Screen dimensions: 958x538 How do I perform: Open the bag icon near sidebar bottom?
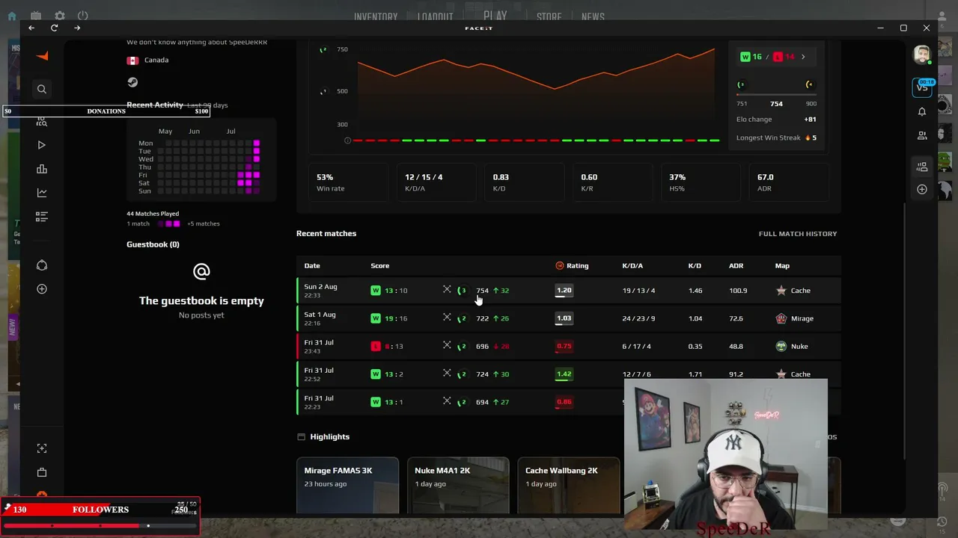point(42,472)
